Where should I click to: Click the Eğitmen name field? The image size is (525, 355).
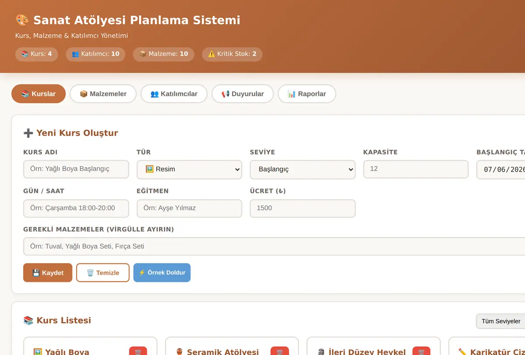189,208
